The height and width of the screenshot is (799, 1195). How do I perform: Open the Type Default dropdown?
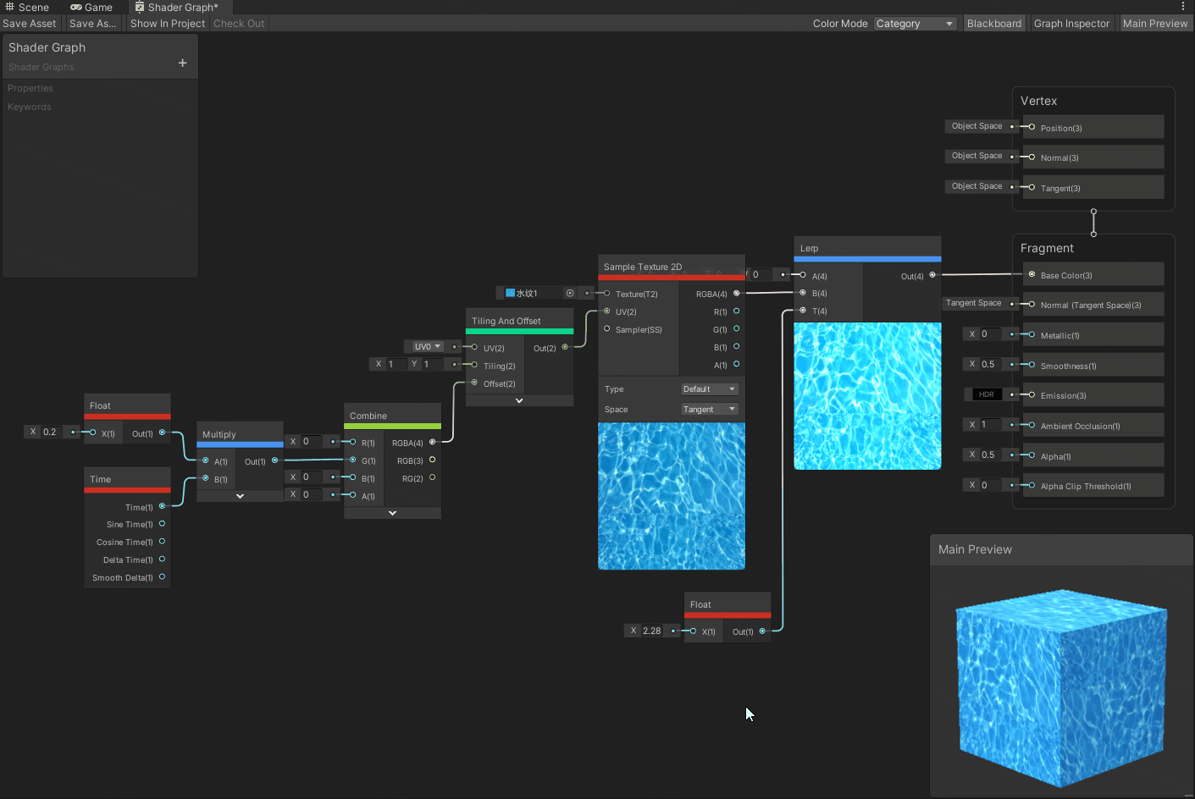(710, 389)
